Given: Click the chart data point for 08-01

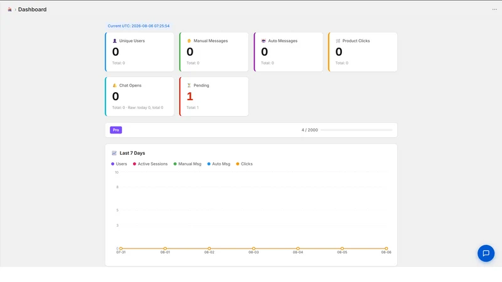Looking at the screenshot, I should point(165,248).
